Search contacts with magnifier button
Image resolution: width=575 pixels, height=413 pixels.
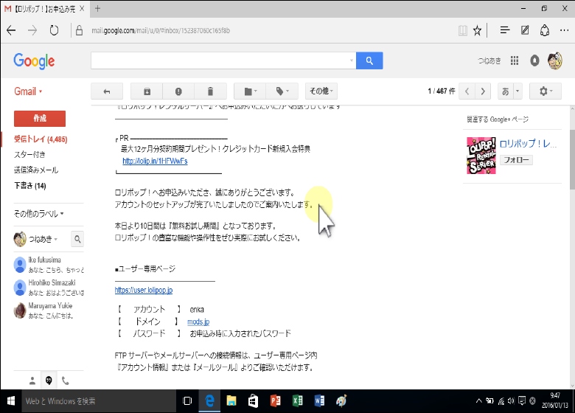[77, 239]
